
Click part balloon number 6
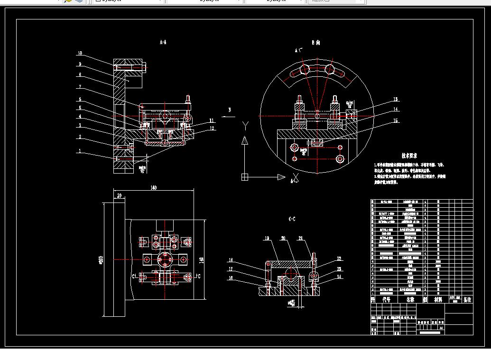pyautogui.click(x=80, y=99)
